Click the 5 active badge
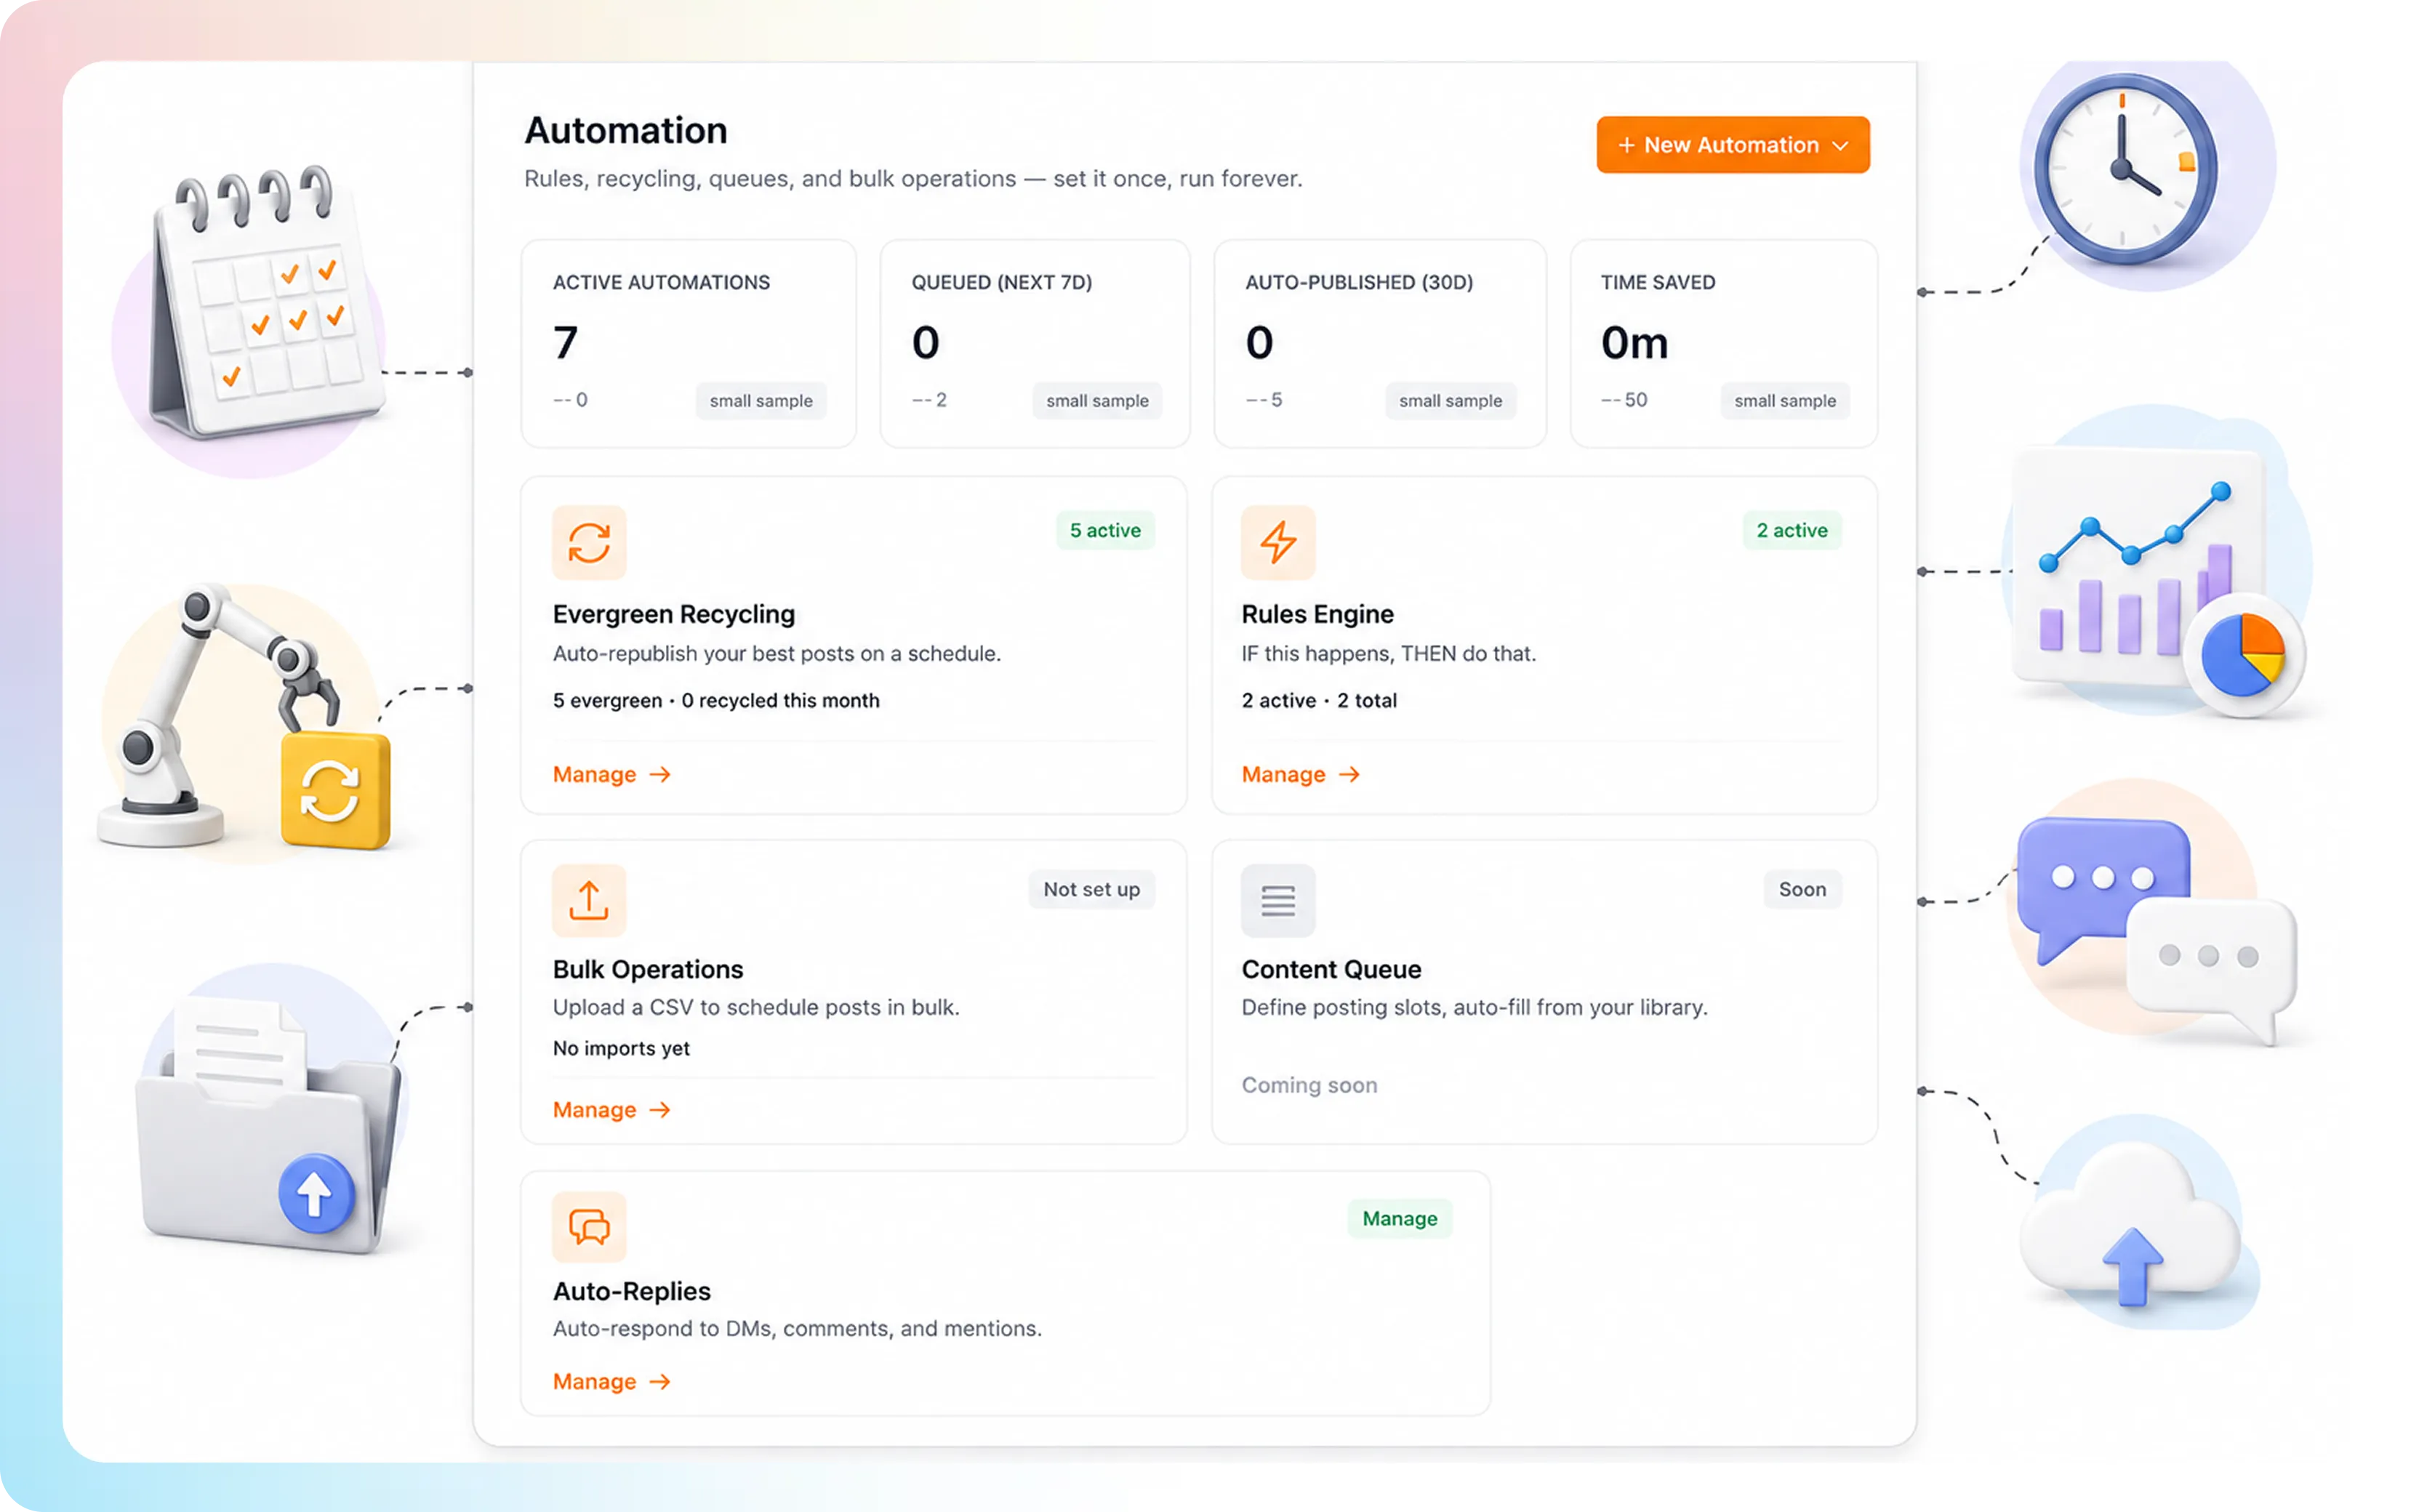Screen dimensions: 2411x1512 point(1105,530)
